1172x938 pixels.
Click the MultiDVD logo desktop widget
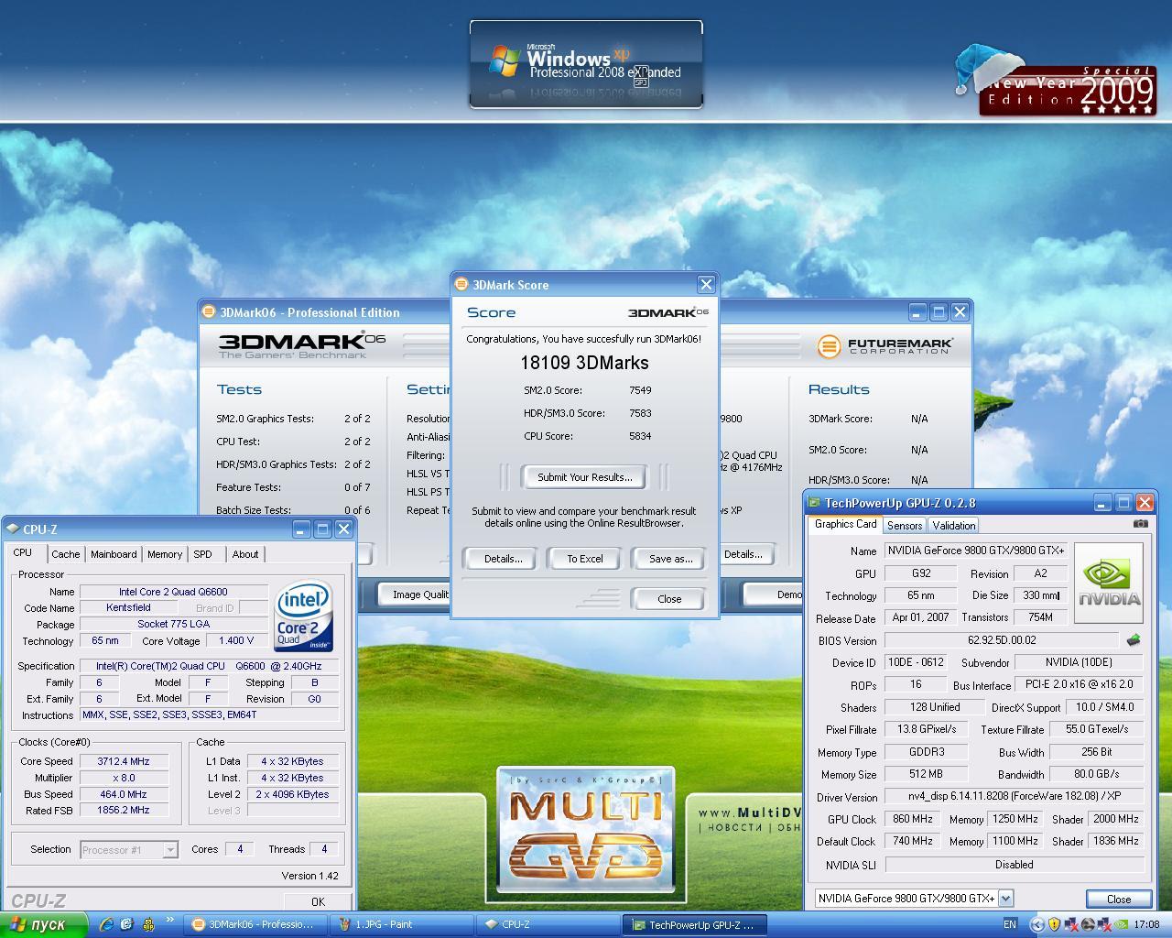pyautogui.click(x=586, y=830)
